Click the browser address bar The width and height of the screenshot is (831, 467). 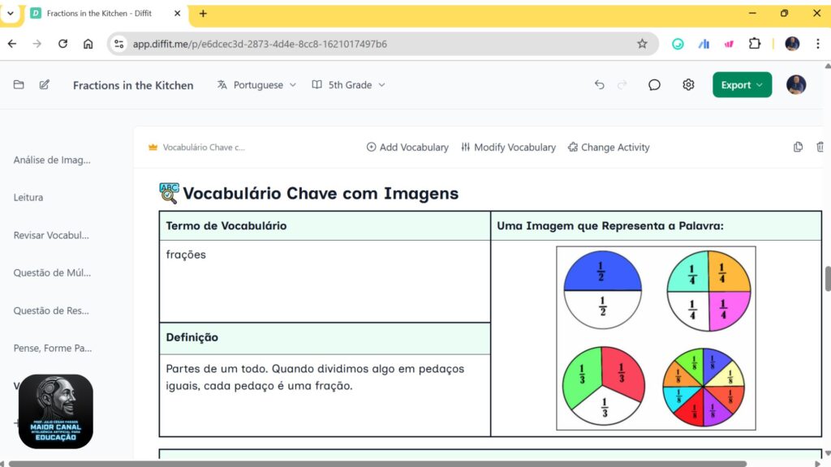(x=325, y=44)
